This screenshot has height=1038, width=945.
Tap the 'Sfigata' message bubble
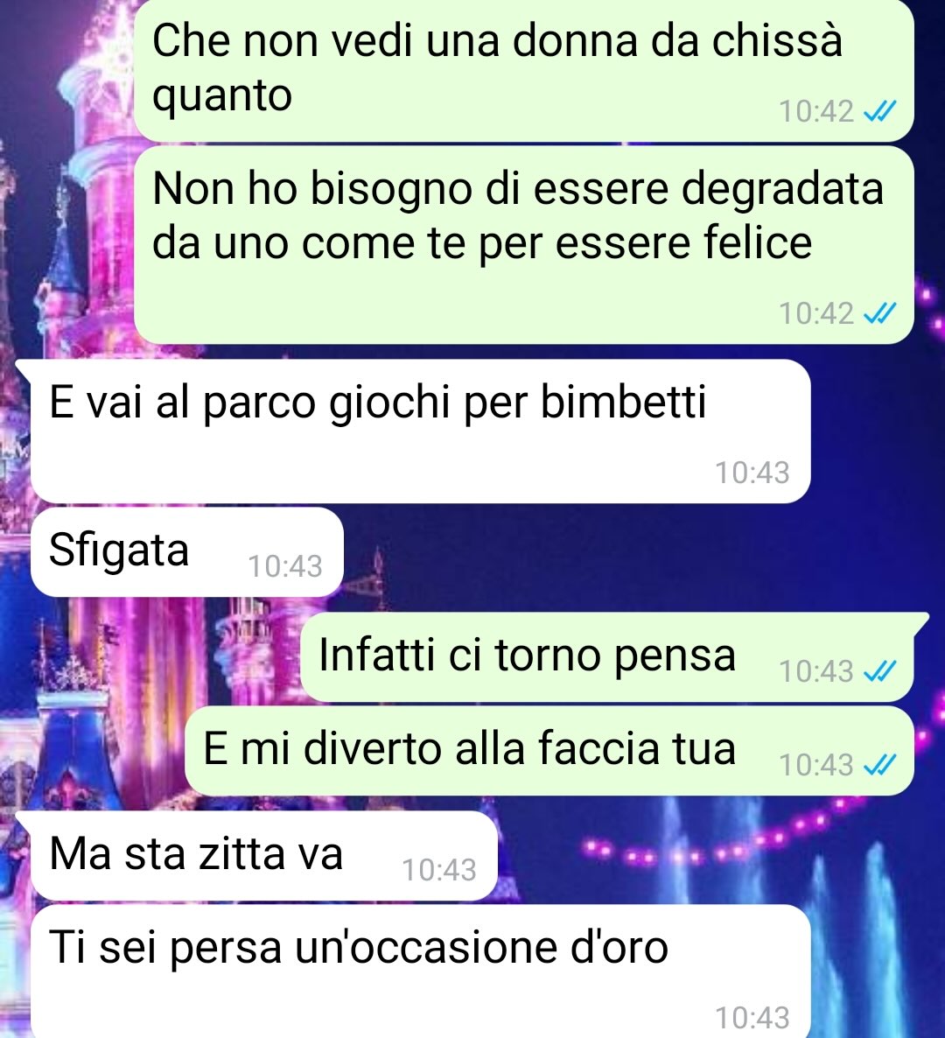tap(187, 552)
